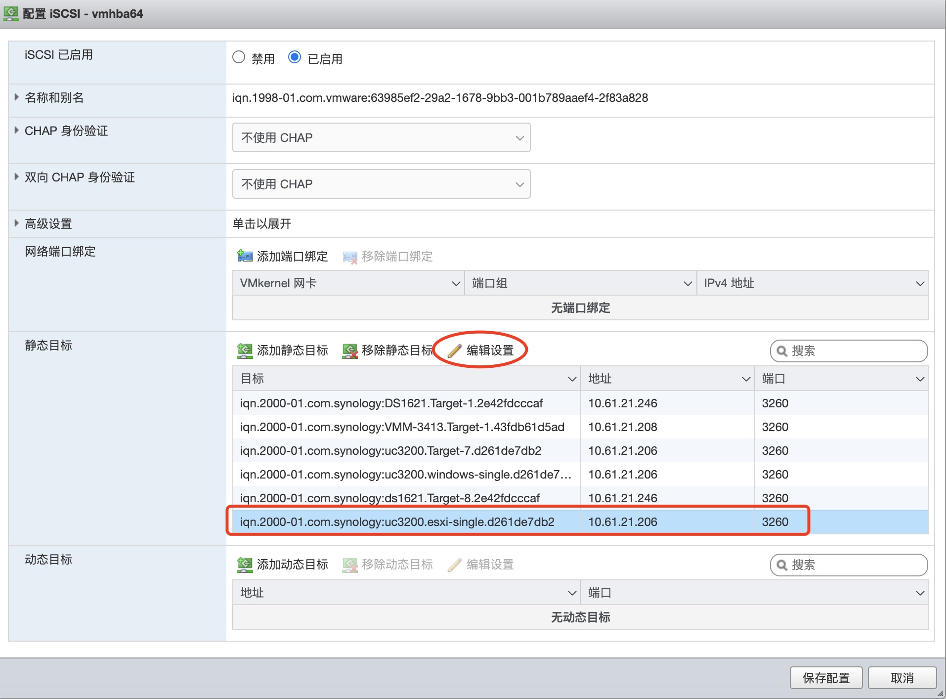Open the IPv4 地址 column menu
Screen dimensions: 946x699
pos(920,284)
